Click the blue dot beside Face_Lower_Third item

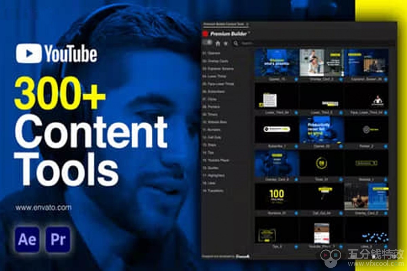click(386, 112)
